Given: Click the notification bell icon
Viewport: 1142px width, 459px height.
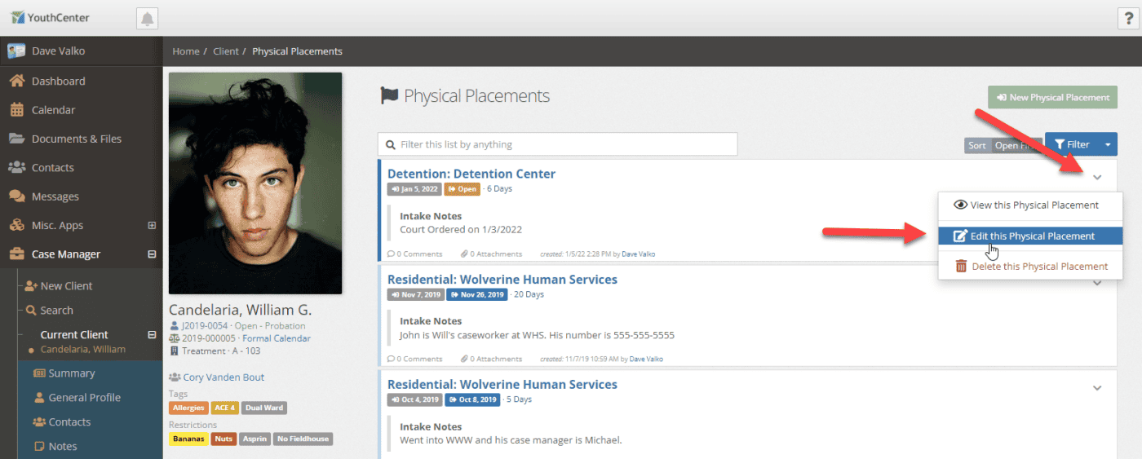Looking at the screenshot, I should pos(147,18).
